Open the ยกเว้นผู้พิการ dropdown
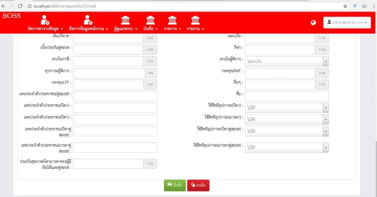Viewport: 377px width, 197px height. click(x=287, y=61)
